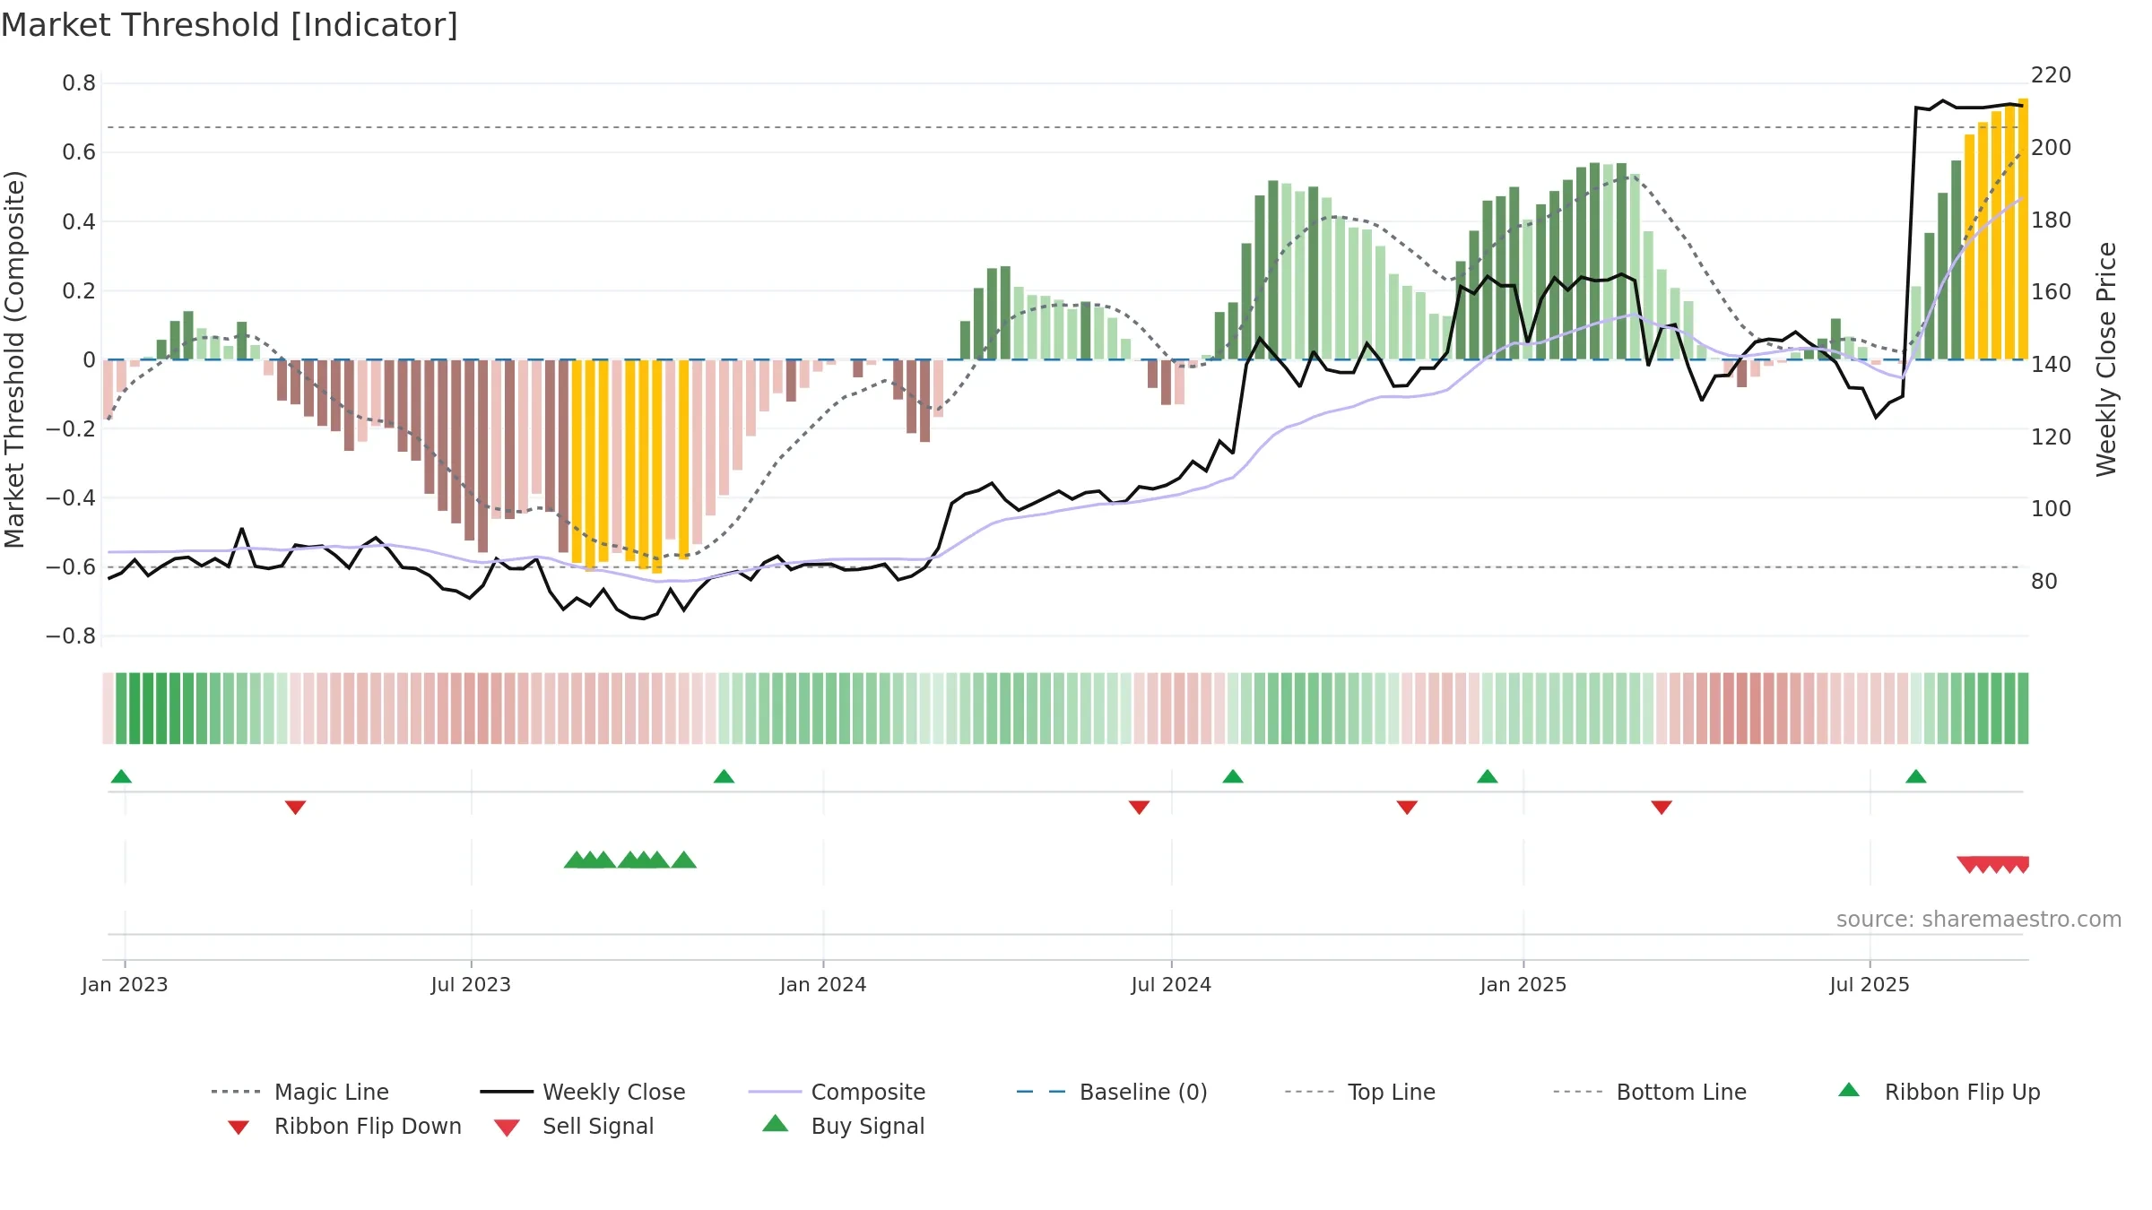Click the Market Threshold [Indicator] chart title
Screen dimensions: 2152x1210
(x=230, y=25)
